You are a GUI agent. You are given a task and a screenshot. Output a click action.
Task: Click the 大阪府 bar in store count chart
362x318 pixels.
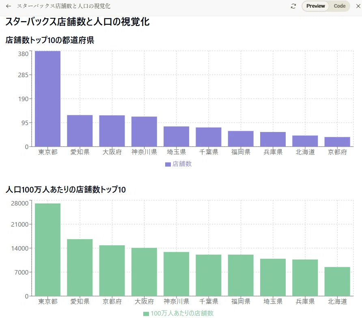(x=112, y=131)
